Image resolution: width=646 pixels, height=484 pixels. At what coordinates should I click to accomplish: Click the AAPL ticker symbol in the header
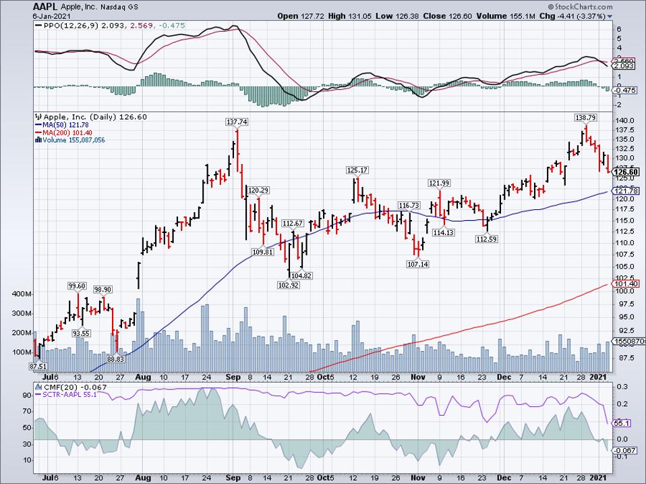pyautogui.click(x=45, y=7)
